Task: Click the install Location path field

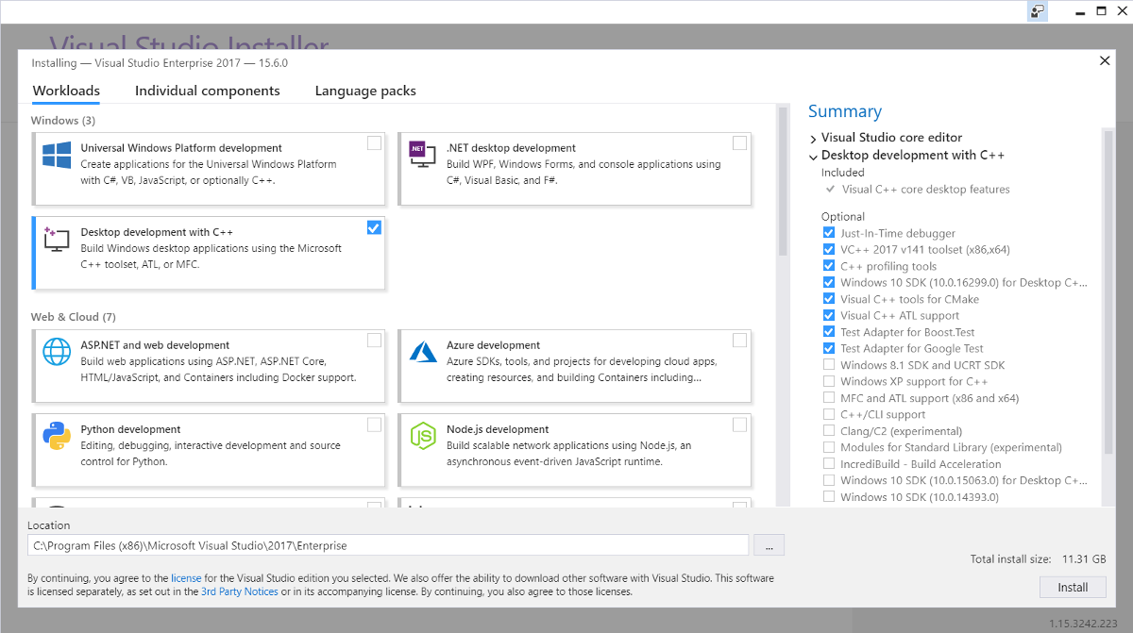Action: pyautogui.click(x=387, y=545)
